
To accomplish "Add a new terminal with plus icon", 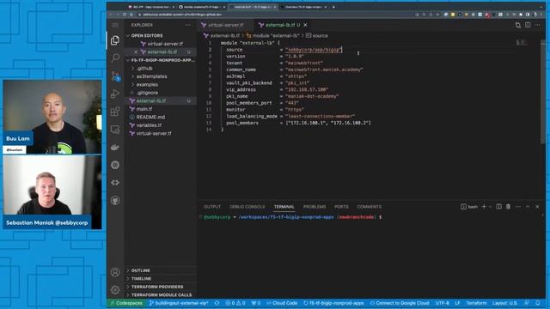I will click(x=484, y=207).
